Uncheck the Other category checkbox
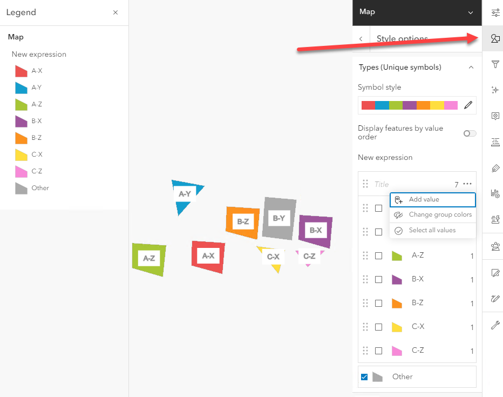 coord(364,376)
